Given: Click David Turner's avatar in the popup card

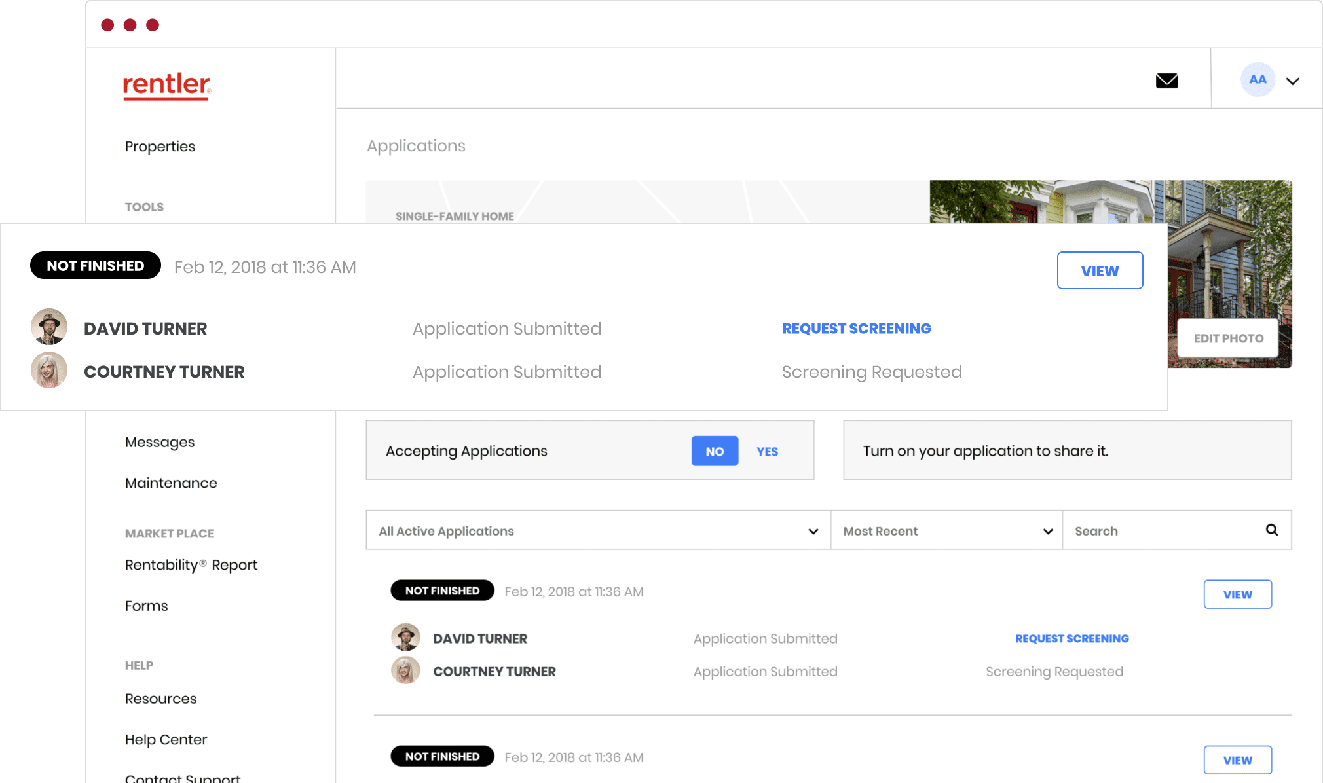Looking at the screenshot, I should [49, 327].
